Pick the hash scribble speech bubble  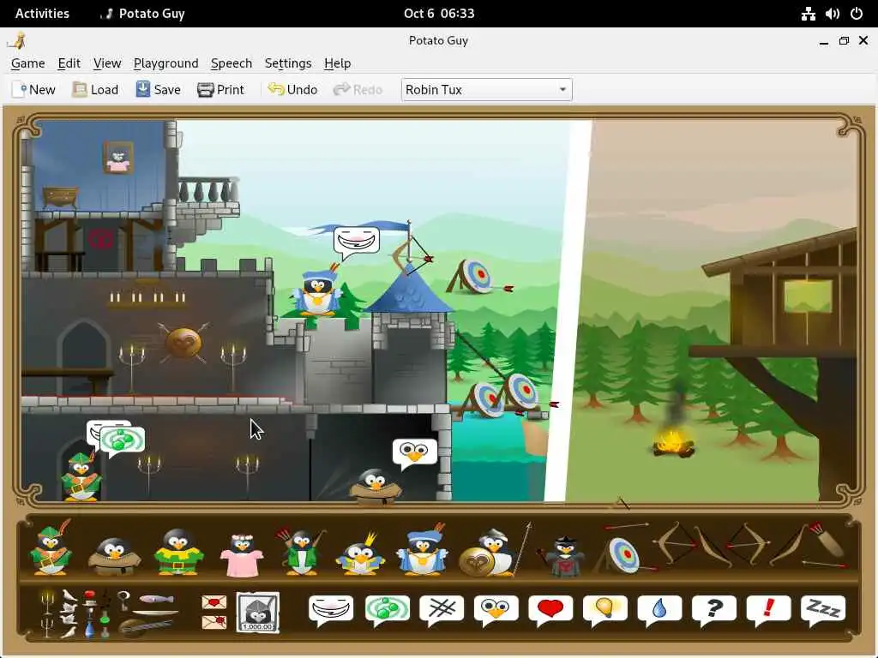click(x=442, y=610)
